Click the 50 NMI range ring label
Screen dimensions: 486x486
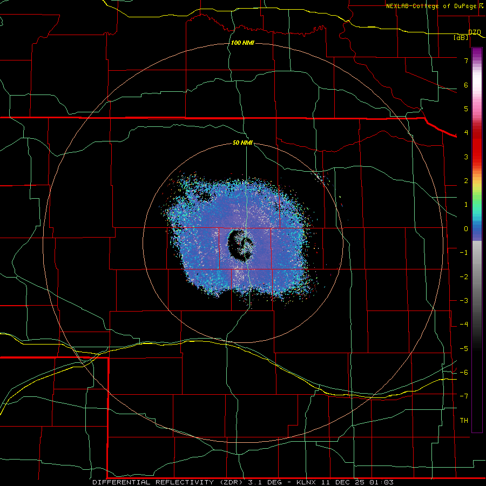click(242, 143)
